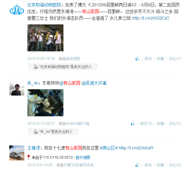Click 显示地图 to show the map

83,157
